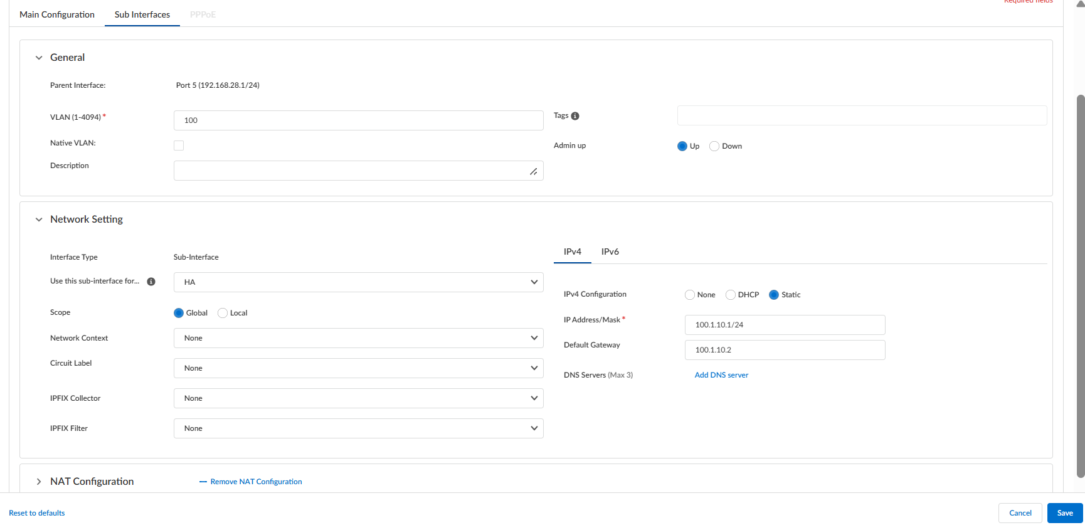This screenshot has height=530, width=1085.
Task: Click info icon beside 'Use this sub-interface for'
Action: click(151, 282)
